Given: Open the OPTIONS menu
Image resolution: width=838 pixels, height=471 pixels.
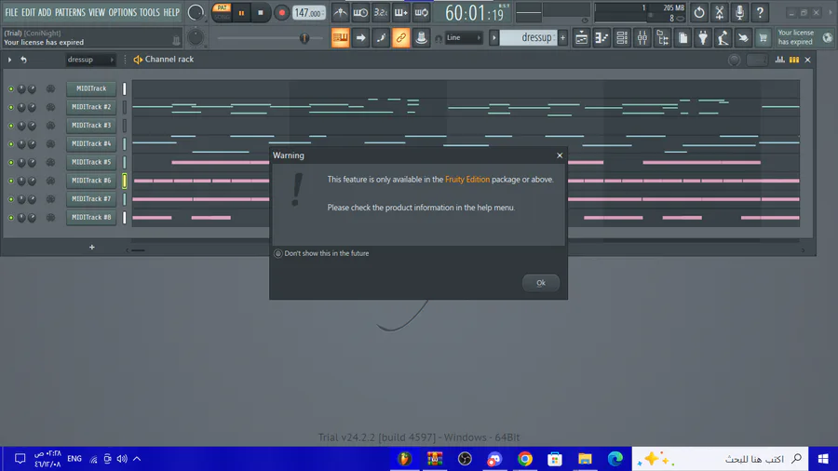Looking at the screenshot, I should coord(122,12).
